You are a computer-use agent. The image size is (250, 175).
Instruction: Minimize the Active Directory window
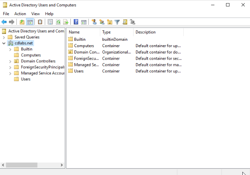coord(213,5)
